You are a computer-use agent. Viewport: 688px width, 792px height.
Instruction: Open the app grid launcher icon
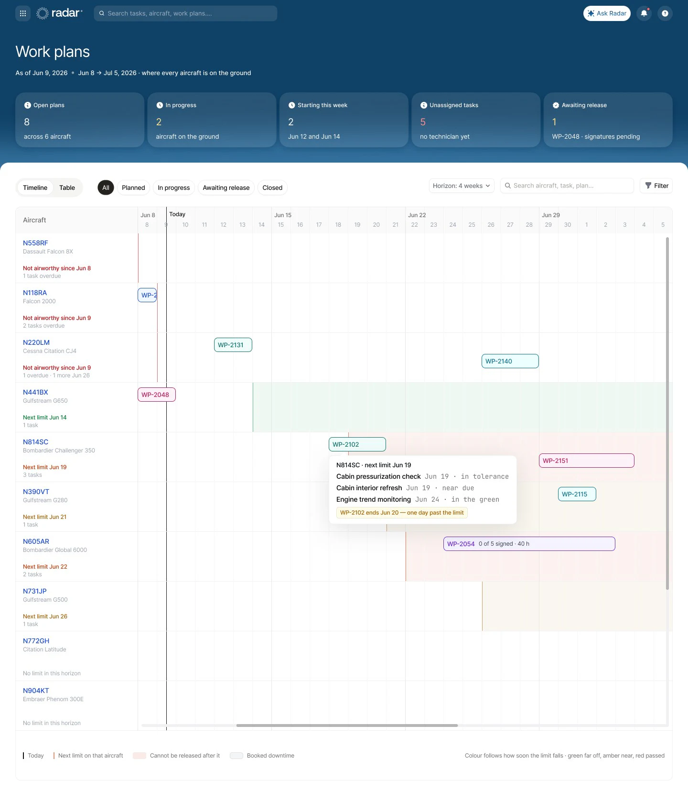point(23,13)
